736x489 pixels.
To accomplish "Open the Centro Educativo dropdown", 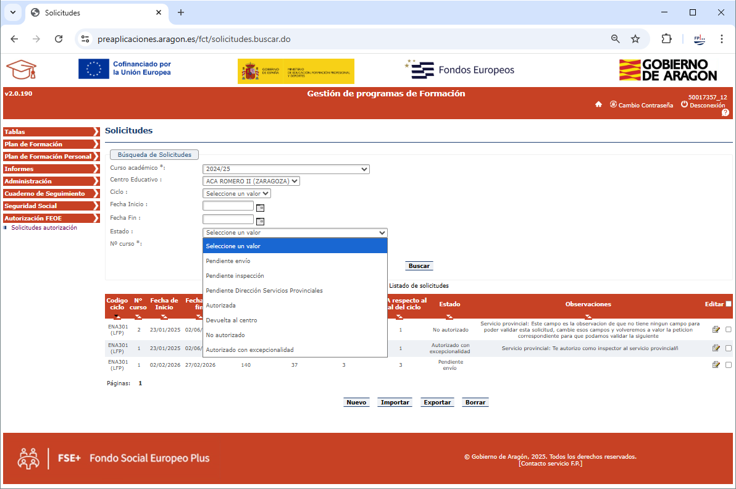I will click(x=251, y=182).
